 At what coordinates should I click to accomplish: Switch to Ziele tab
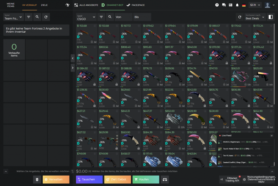pos(44,5)
